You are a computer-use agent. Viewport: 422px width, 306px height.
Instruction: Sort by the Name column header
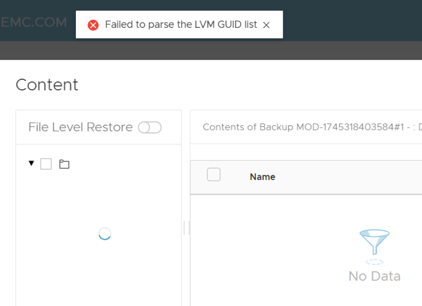click(262, 177)
